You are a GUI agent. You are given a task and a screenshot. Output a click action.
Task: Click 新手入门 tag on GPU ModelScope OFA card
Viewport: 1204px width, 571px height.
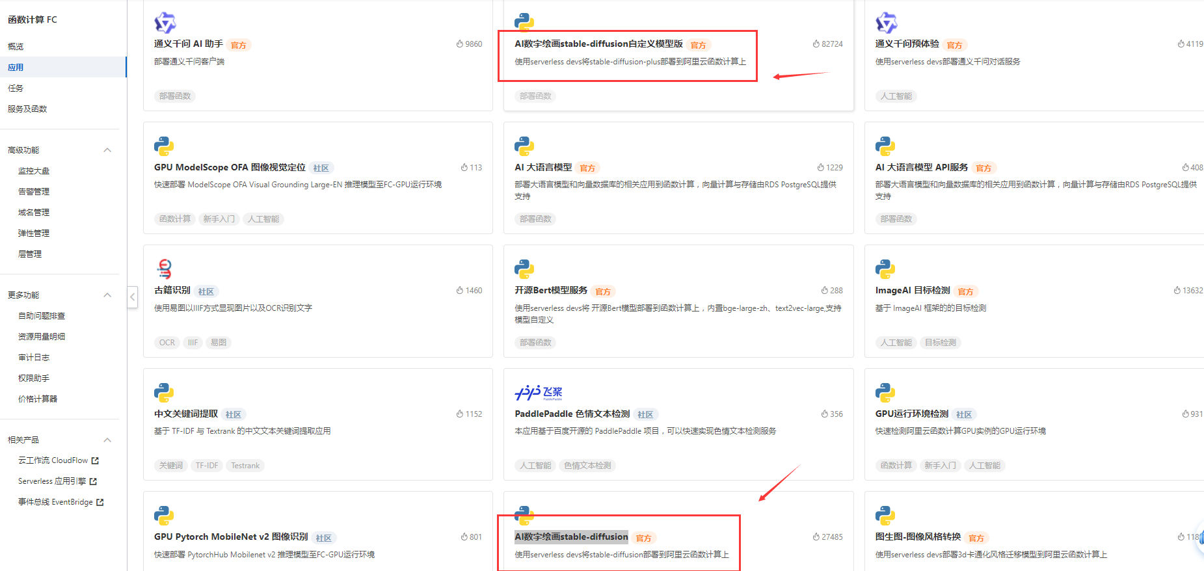219,219
